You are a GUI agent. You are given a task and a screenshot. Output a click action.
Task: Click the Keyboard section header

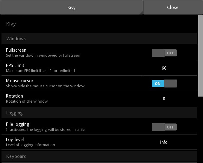click(99, 156)
